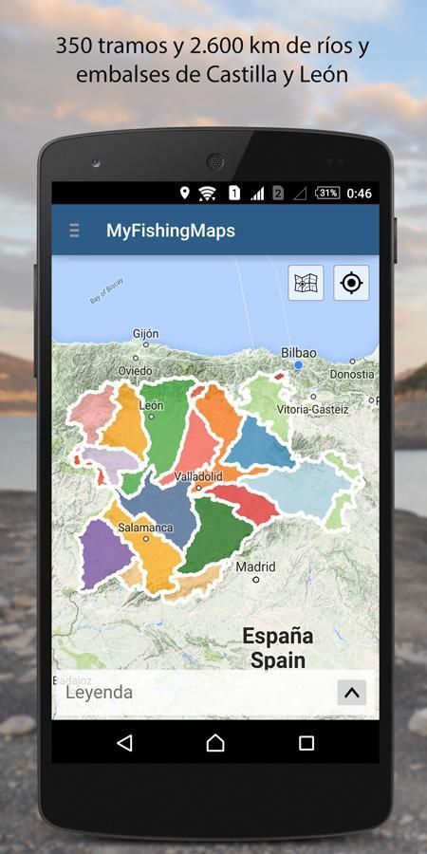Select the dark blue region above Salamanca
The height and width of the screenshot is (854, 427).
pos(163,505)
